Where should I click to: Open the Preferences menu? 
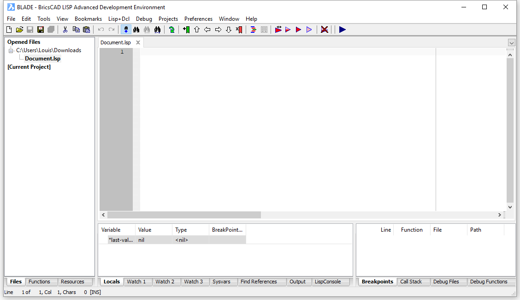(198, 19)
